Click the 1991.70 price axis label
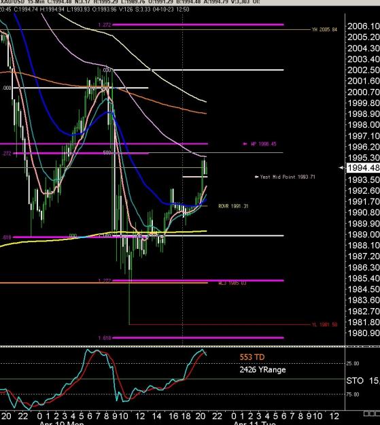 [x=364, y=201]
